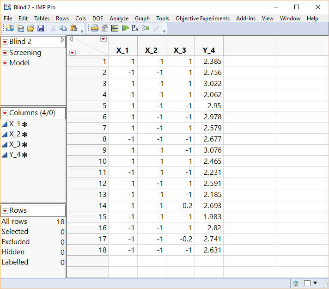Select row number 5 in the grid
Screen dimensions: 329x289
tap(88, 105)
